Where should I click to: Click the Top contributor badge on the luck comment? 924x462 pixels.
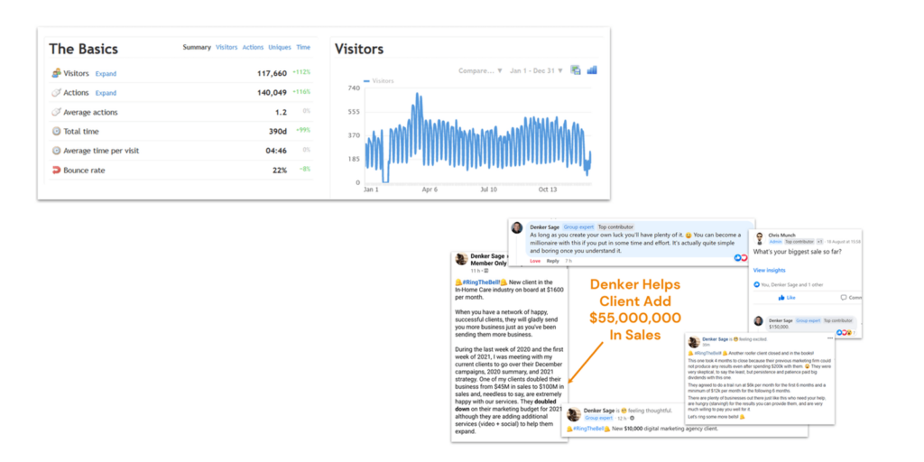pos(615,226)
